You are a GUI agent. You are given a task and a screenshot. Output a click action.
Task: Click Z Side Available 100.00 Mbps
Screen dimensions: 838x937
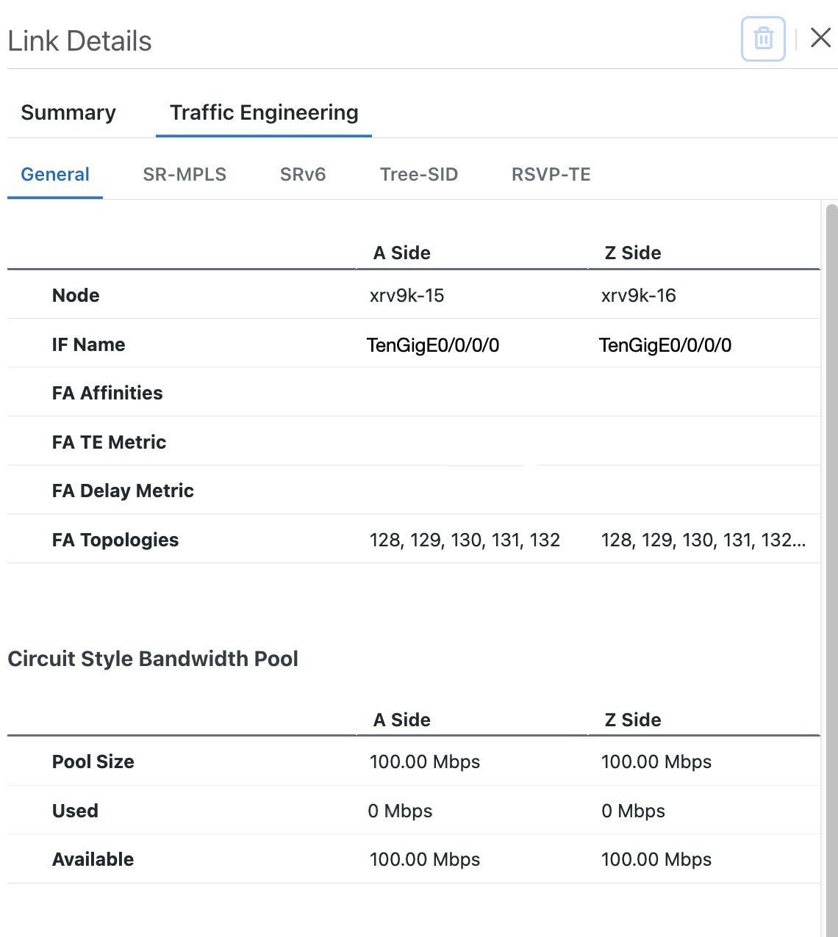656,859
